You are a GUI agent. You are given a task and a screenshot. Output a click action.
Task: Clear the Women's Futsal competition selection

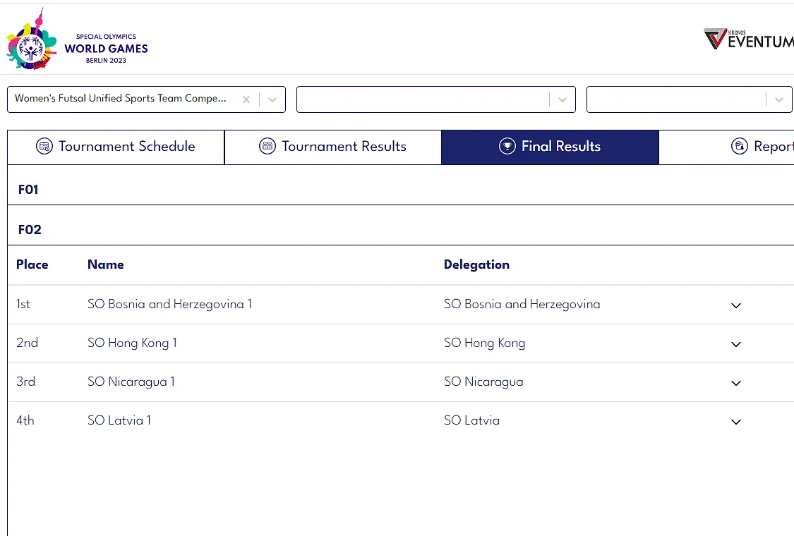click(x=246, y=99)
